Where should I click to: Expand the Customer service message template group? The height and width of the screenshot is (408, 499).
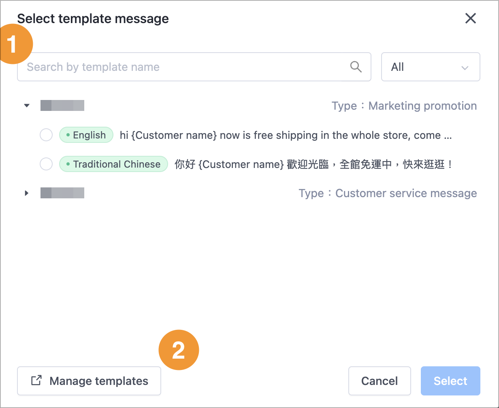27,193
